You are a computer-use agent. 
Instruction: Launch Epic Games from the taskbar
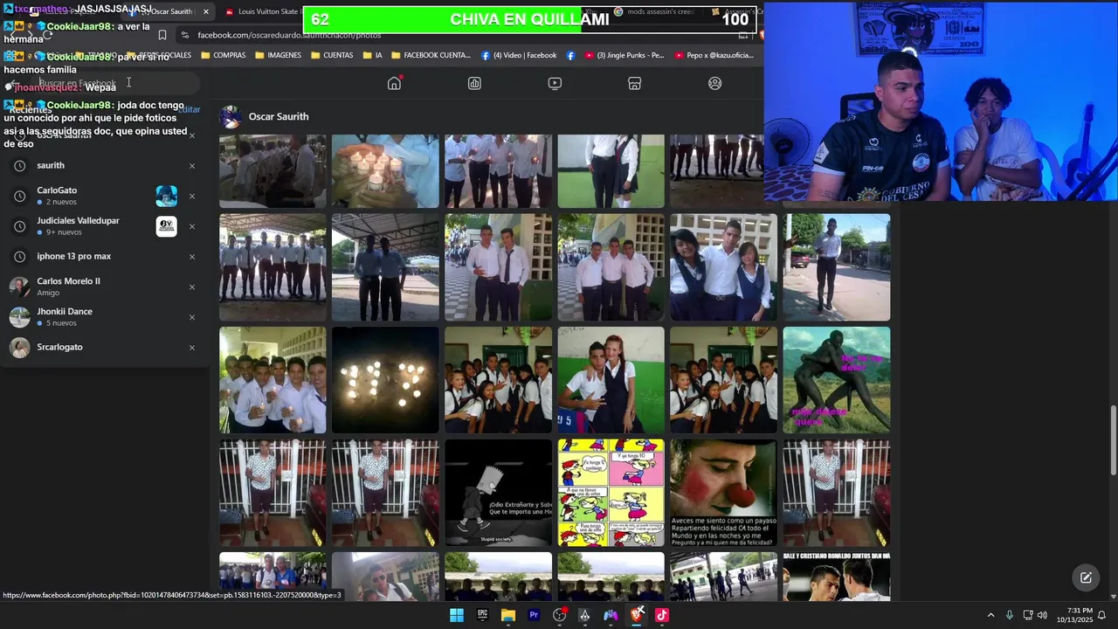[x=482, y=615]
